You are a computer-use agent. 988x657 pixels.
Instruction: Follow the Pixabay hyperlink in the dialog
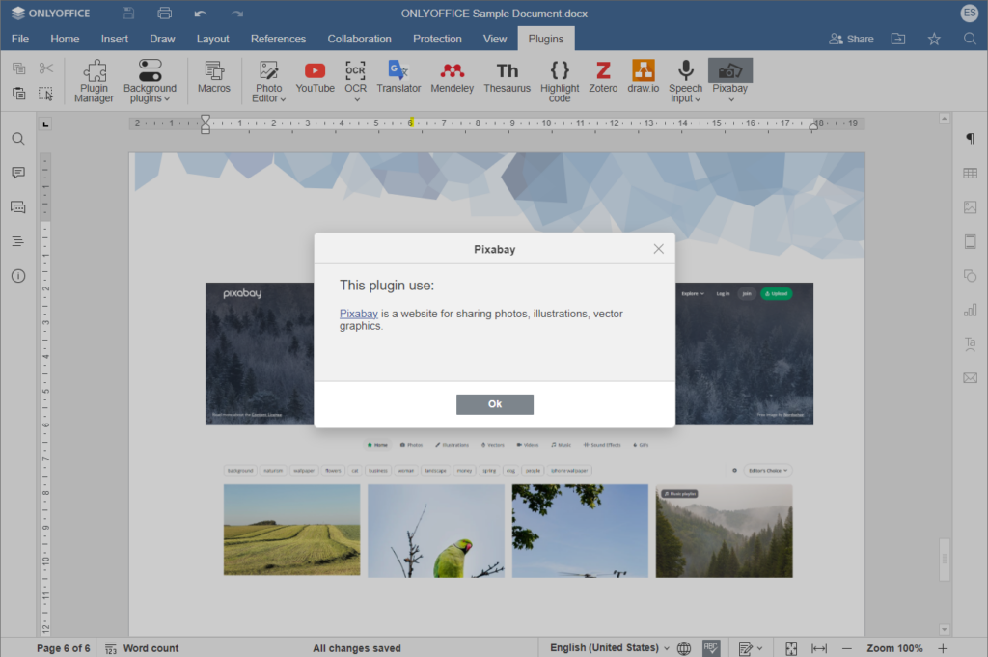click(x=358, y=313)
